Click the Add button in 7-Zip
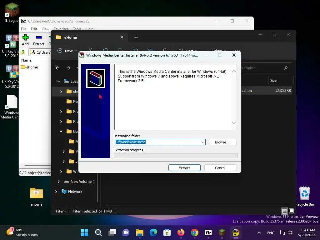 25,40
